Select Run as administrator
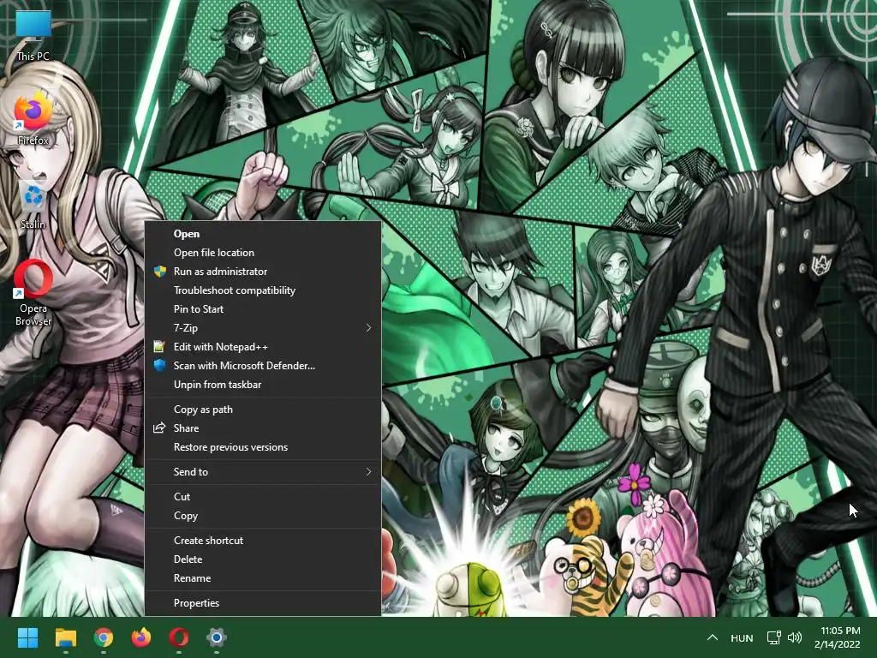Viewport: 877px width, 658px height. point(263,272)
